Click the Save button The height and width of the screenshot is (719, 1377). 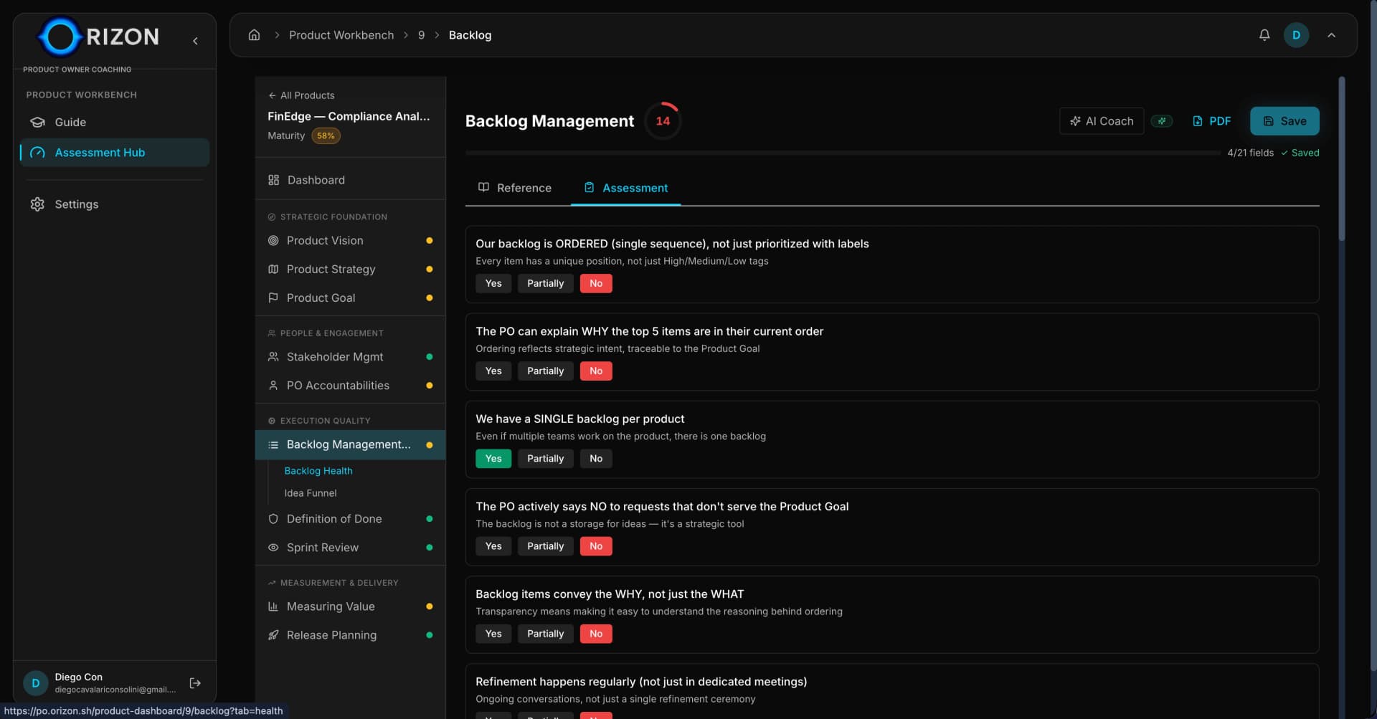pos(1284,121)
